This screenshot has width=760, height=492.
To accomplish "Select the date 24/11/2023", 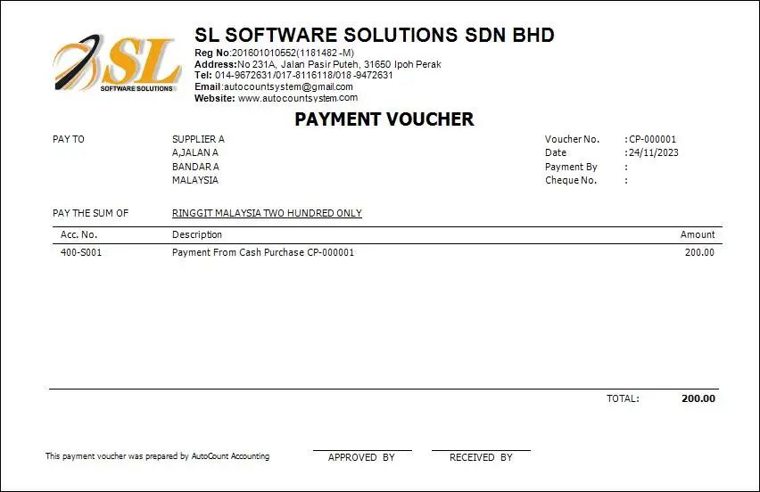I will [x=653, y=152].
